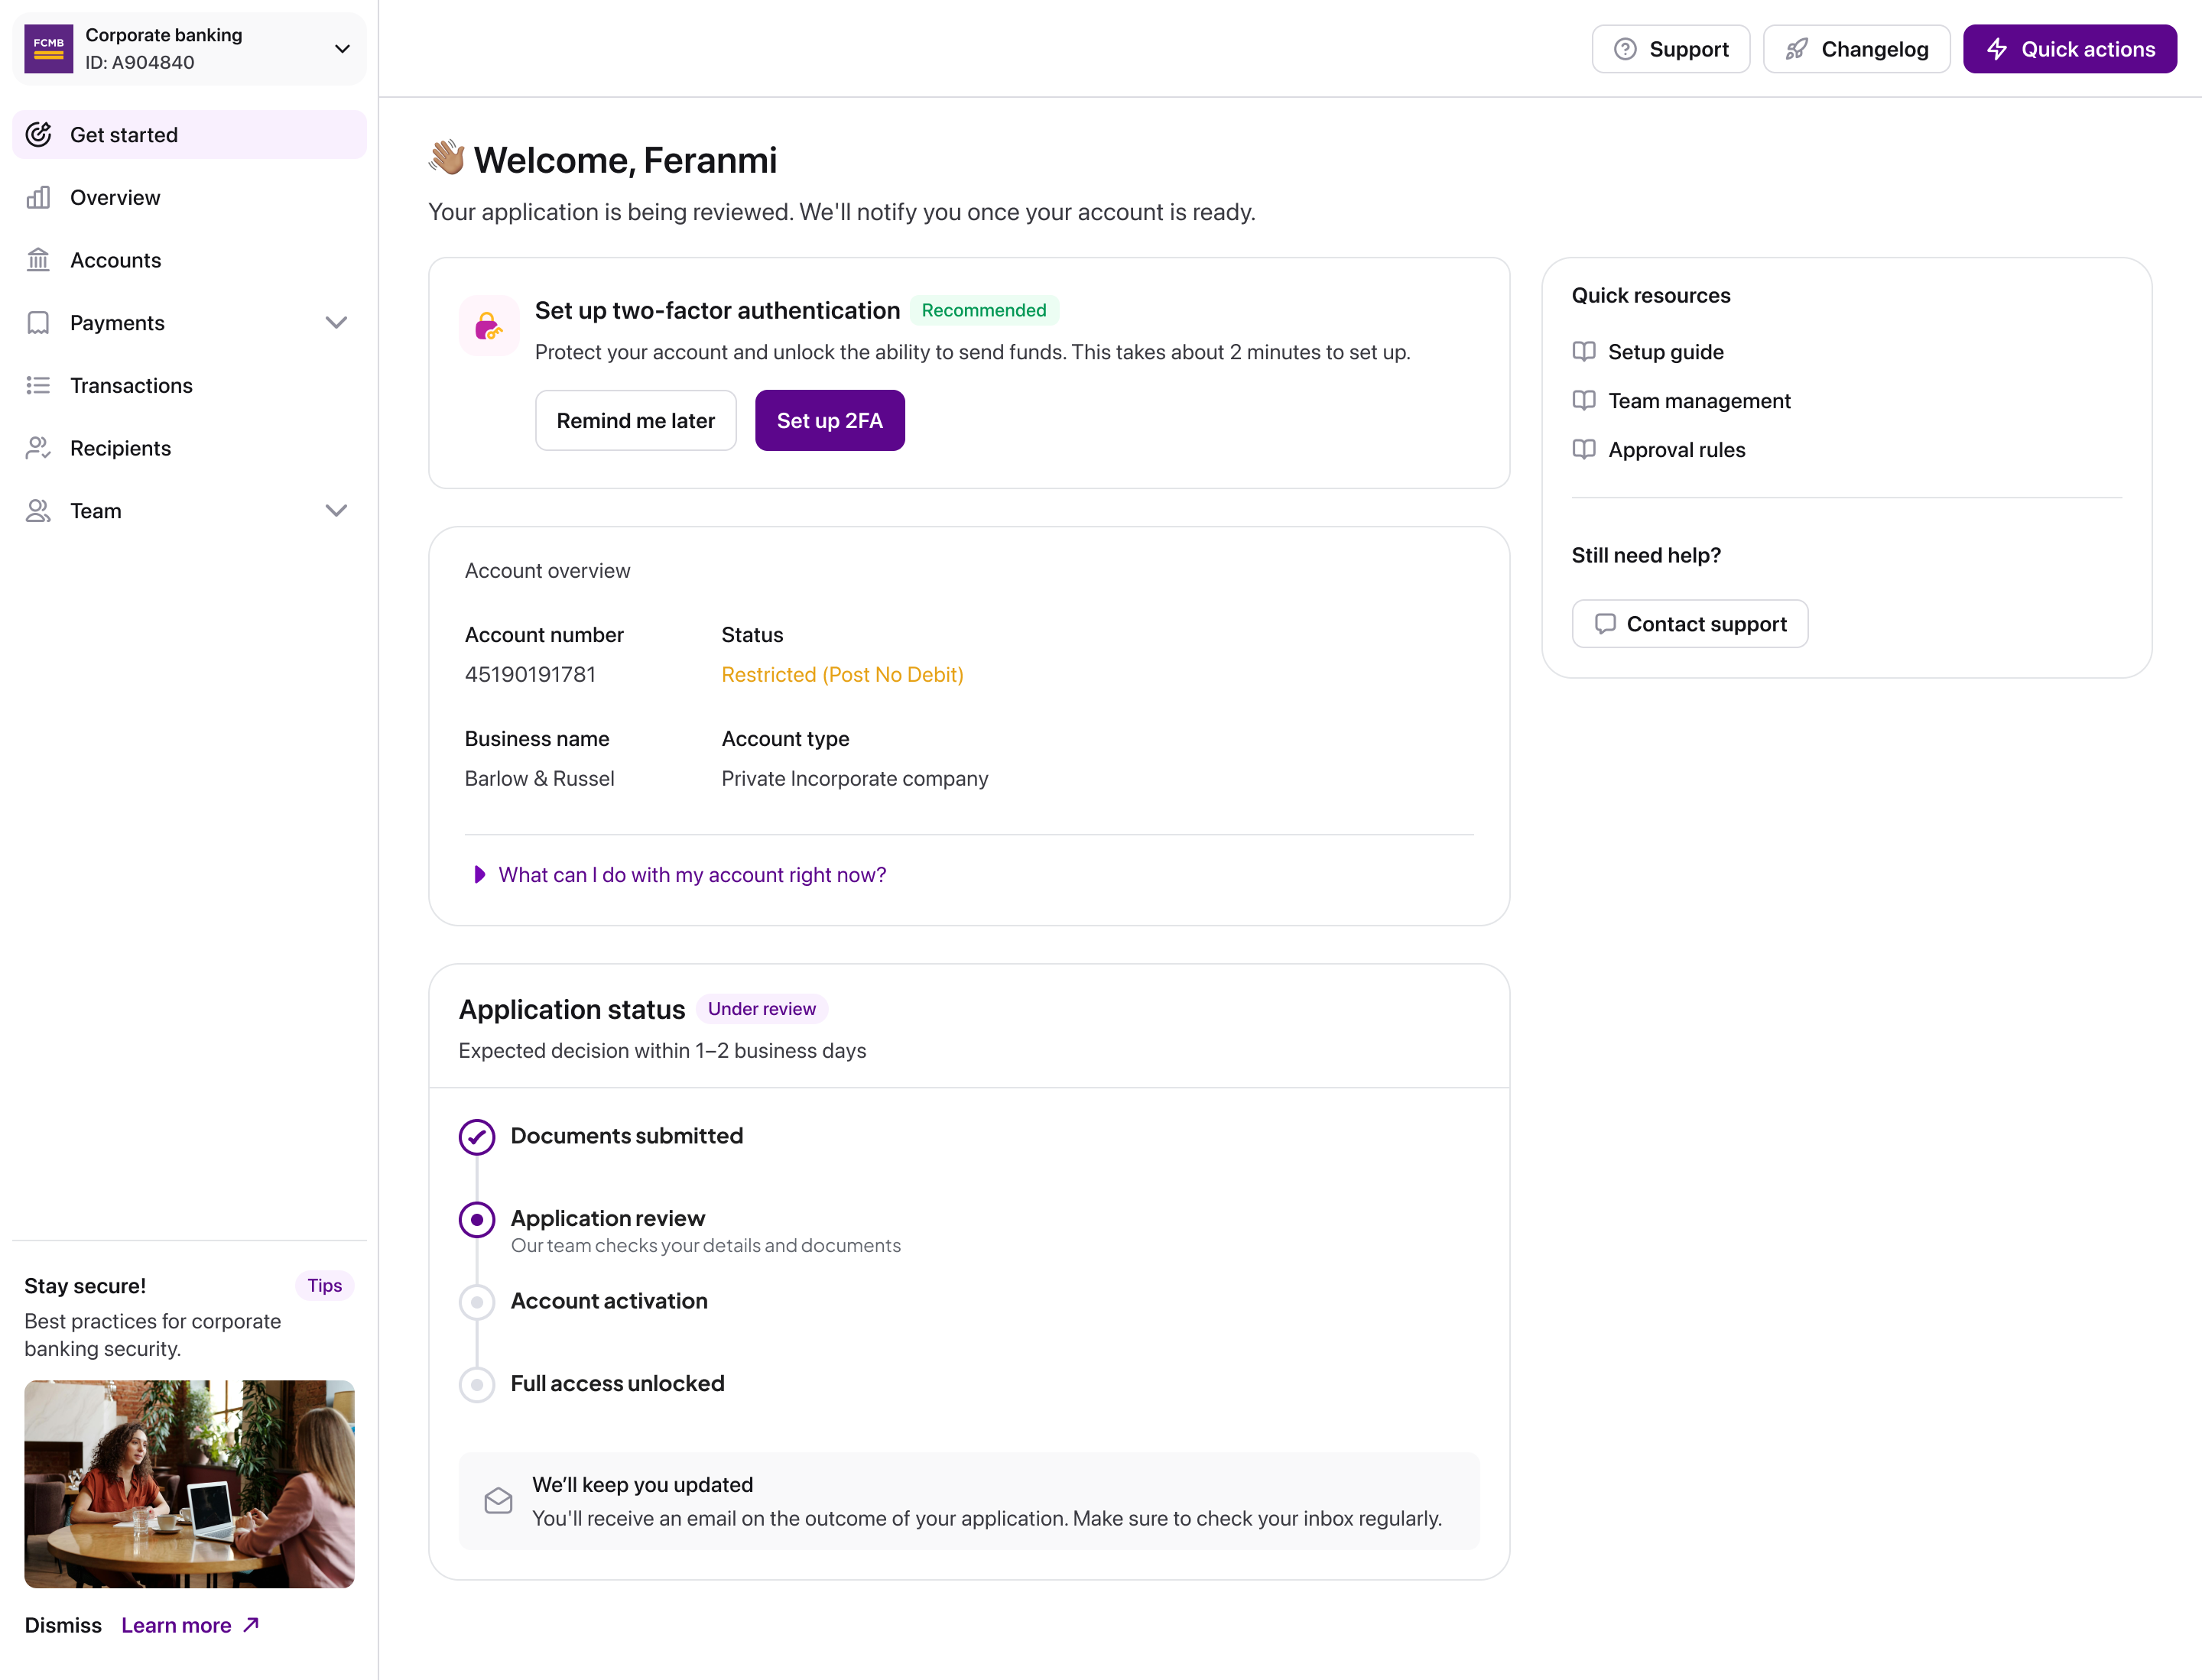Image resolution: width=2202 pixels, height=1680 pixels.
Task: Click the Contact support button
Action: click(1689, 624)
